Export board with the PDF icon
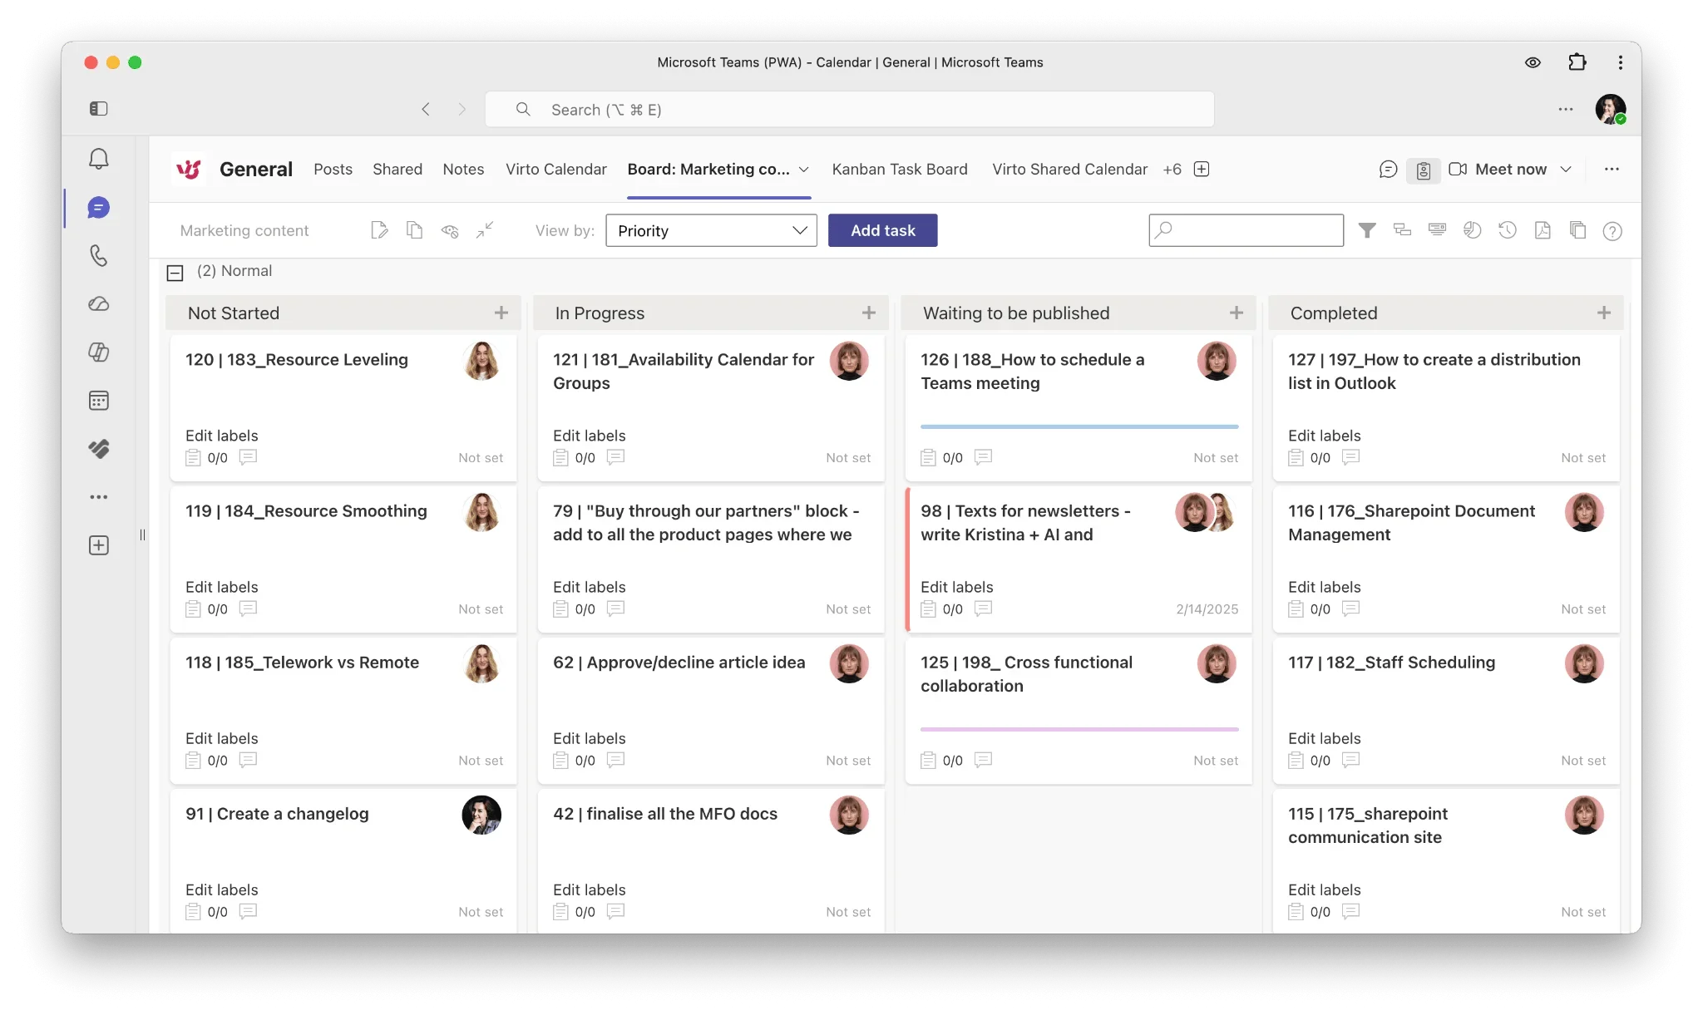The height and width of the screenshot is (1015, 1703). 1542,230
